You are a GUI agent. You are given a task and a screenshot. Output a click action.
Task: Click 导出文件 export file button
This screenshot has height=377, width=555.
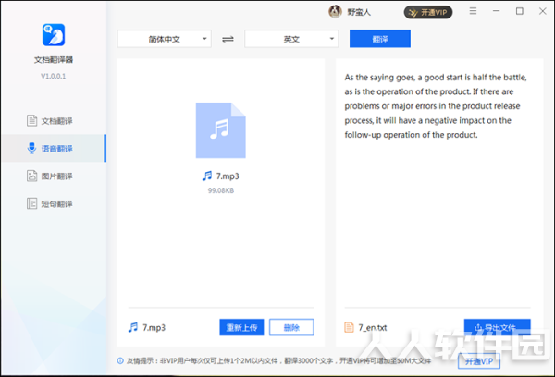tap(498, 327)
